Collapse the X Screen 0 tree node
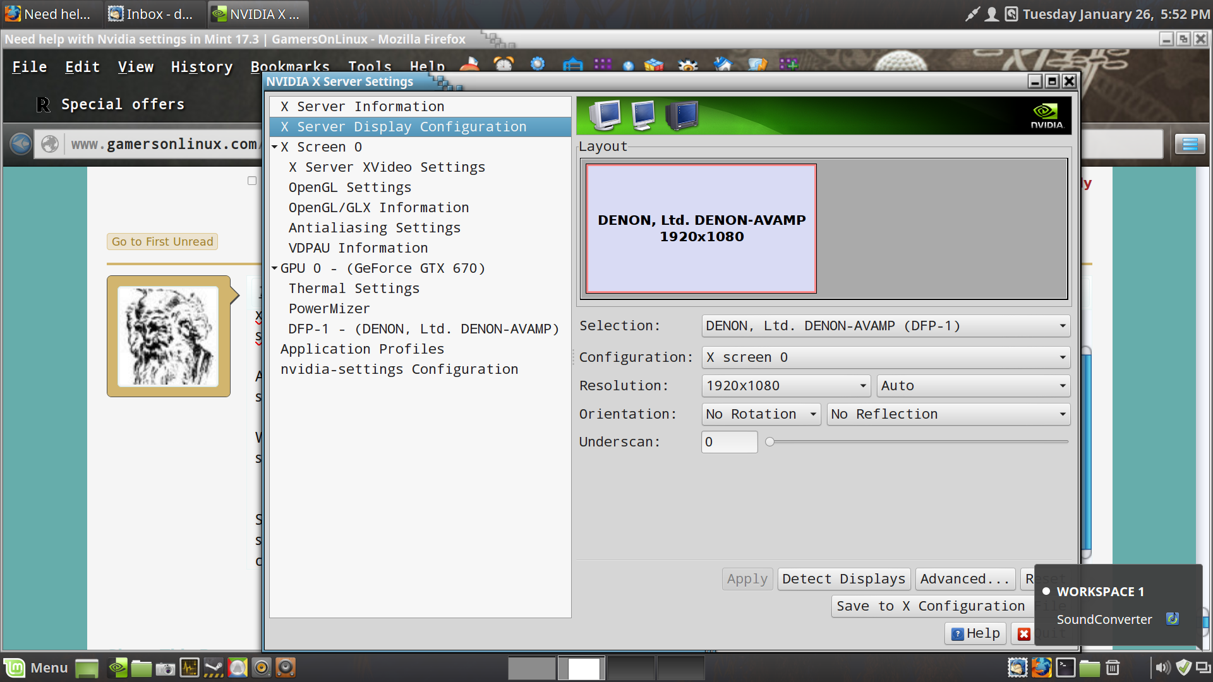This screenshot has height=682, width=1213. pyautogui.click(x=275, y=147)
